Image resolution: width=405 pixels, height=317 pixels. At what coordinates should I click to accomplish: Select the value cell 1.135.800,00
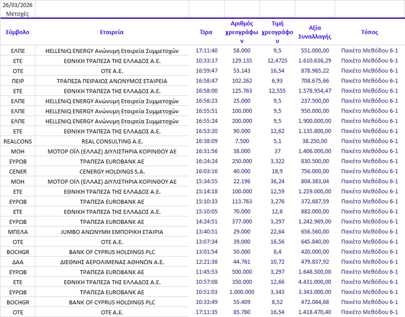(315, 131)
